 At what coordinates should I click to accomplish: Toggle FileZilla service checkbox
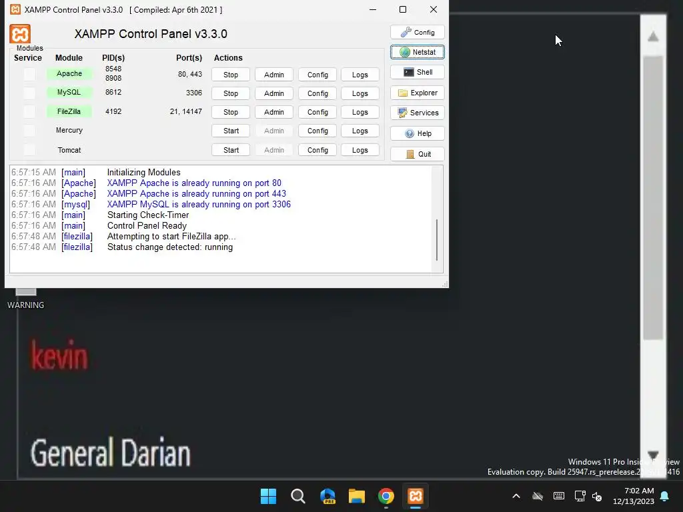29,111
